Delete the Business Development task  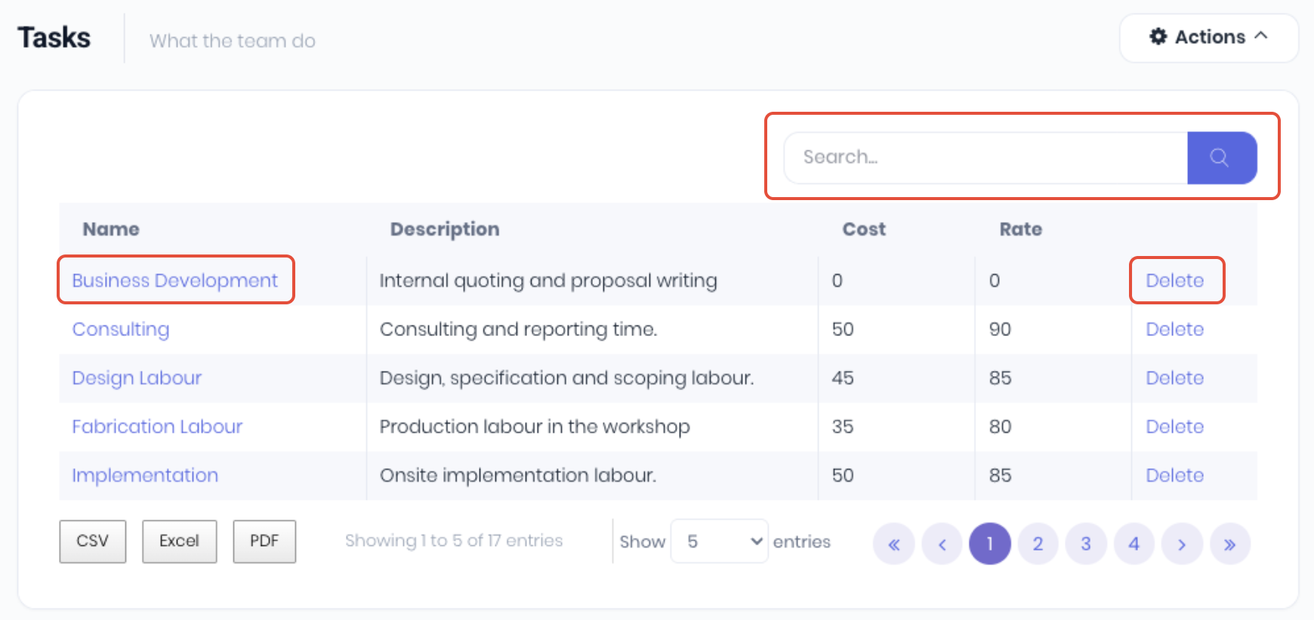click(1174, 280)
